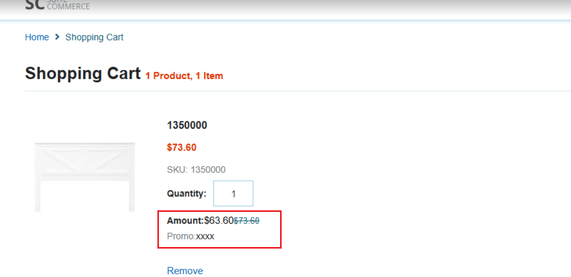Click the Amount label
The height and width of the screenshot is (277, 571).
[185, 221]
